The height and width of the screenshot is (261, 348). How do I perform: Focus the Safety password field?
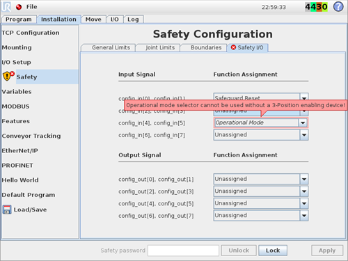pos(183,251)
